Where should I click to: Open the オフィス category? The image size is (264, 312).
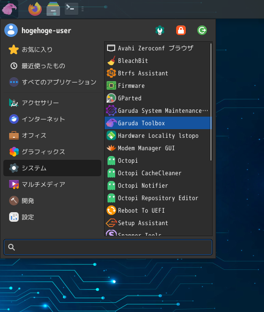pos(52,135)
